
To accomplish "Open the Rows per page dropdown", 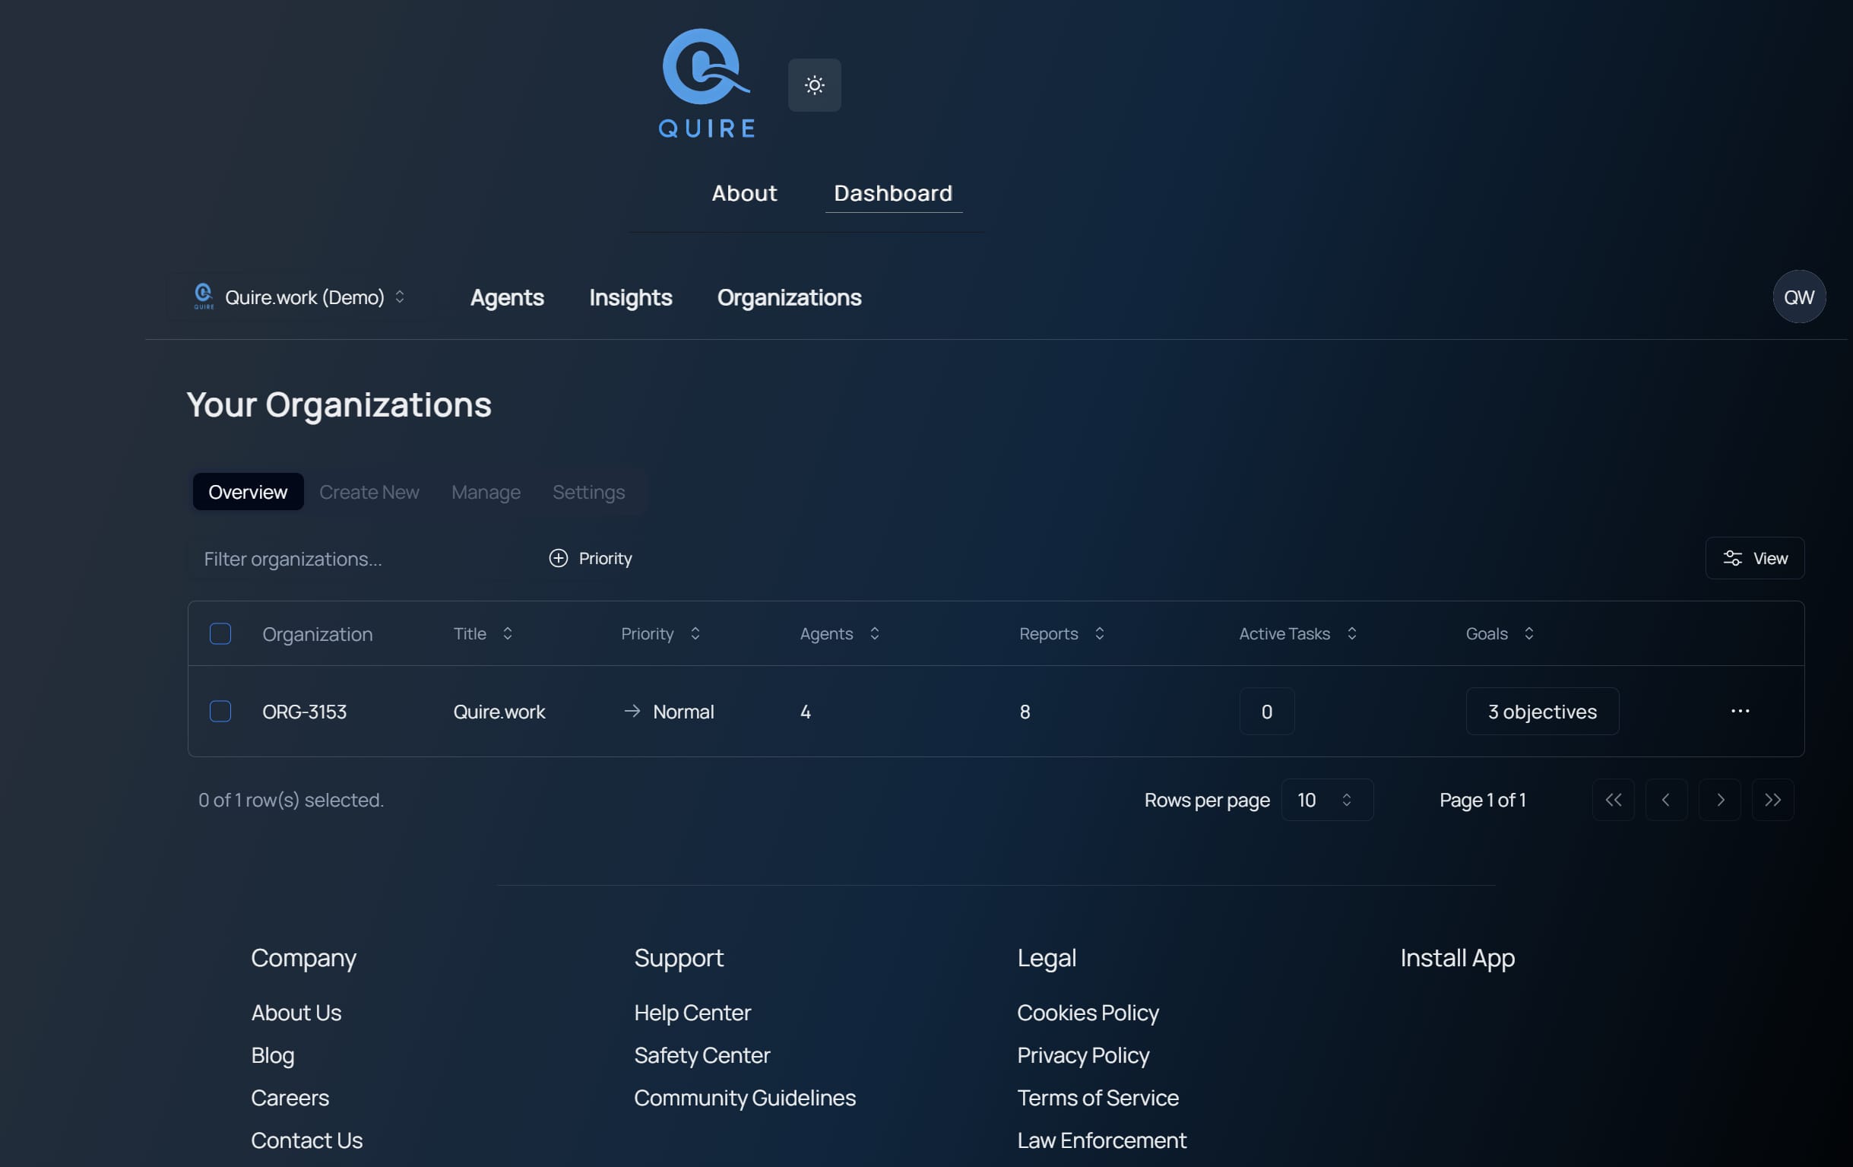I will click(1326, 800).
